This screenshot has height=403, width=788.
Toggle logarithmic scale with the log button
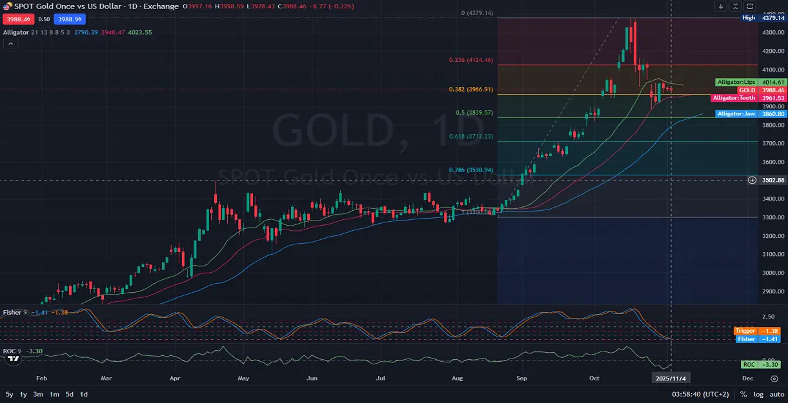tap(759, 394)
